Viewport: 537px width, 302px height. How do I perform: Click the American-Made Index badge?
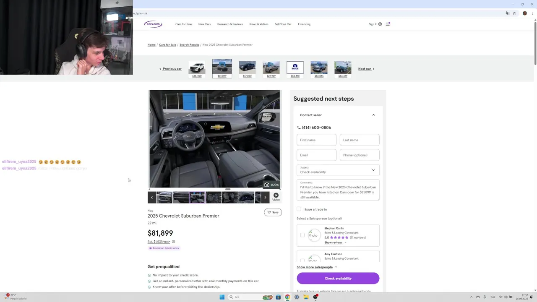click(164, 248)
